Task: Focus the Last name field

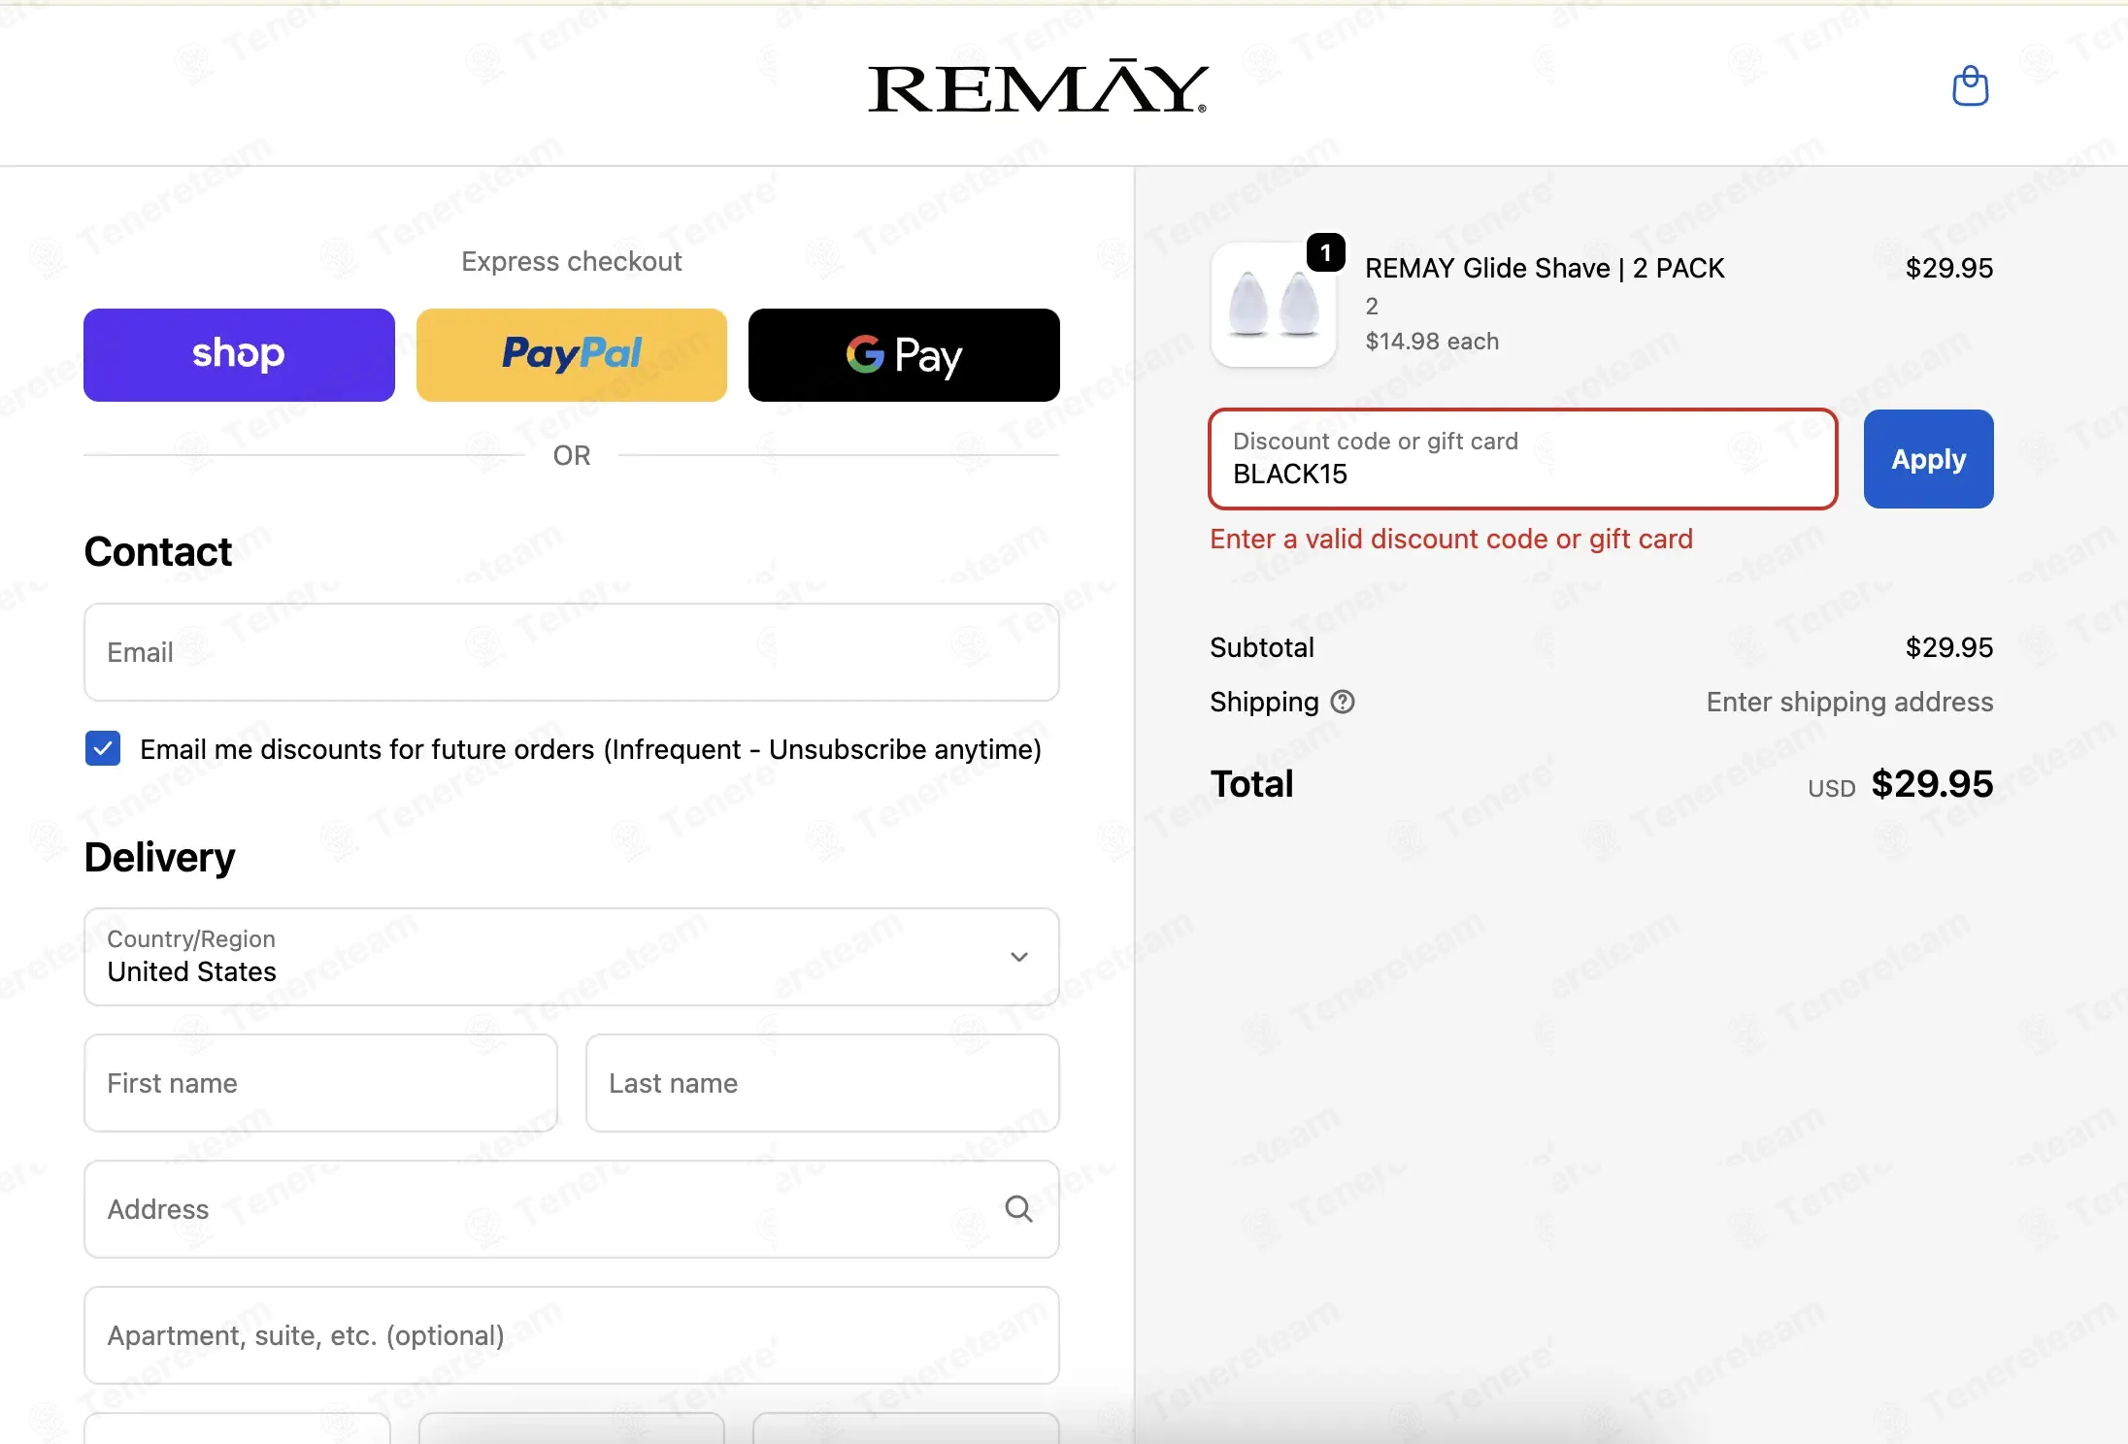Action: coord(822,1083)
